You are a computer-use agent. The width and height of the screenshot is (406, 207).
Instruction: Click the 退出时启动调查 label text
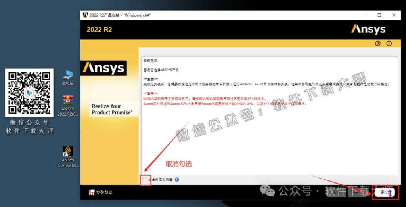(161, 180)
